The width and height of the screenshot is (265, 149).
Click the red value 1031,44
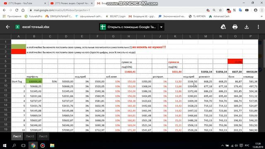point(177,72)
